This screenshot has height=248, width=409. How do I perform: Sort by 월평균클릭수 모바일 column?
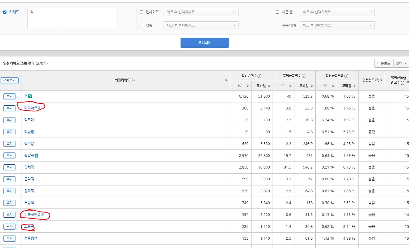(312, 86)
